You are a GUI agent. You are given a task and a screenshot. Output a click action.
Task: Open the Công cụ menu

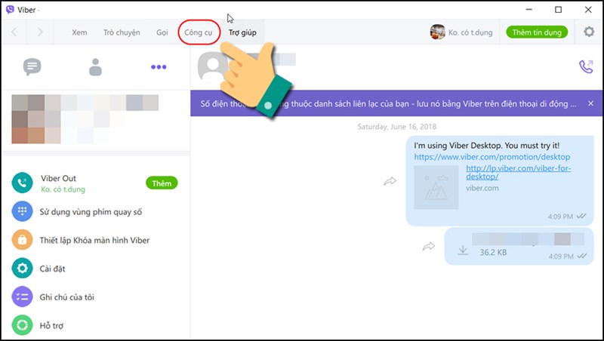pos(198,32)
